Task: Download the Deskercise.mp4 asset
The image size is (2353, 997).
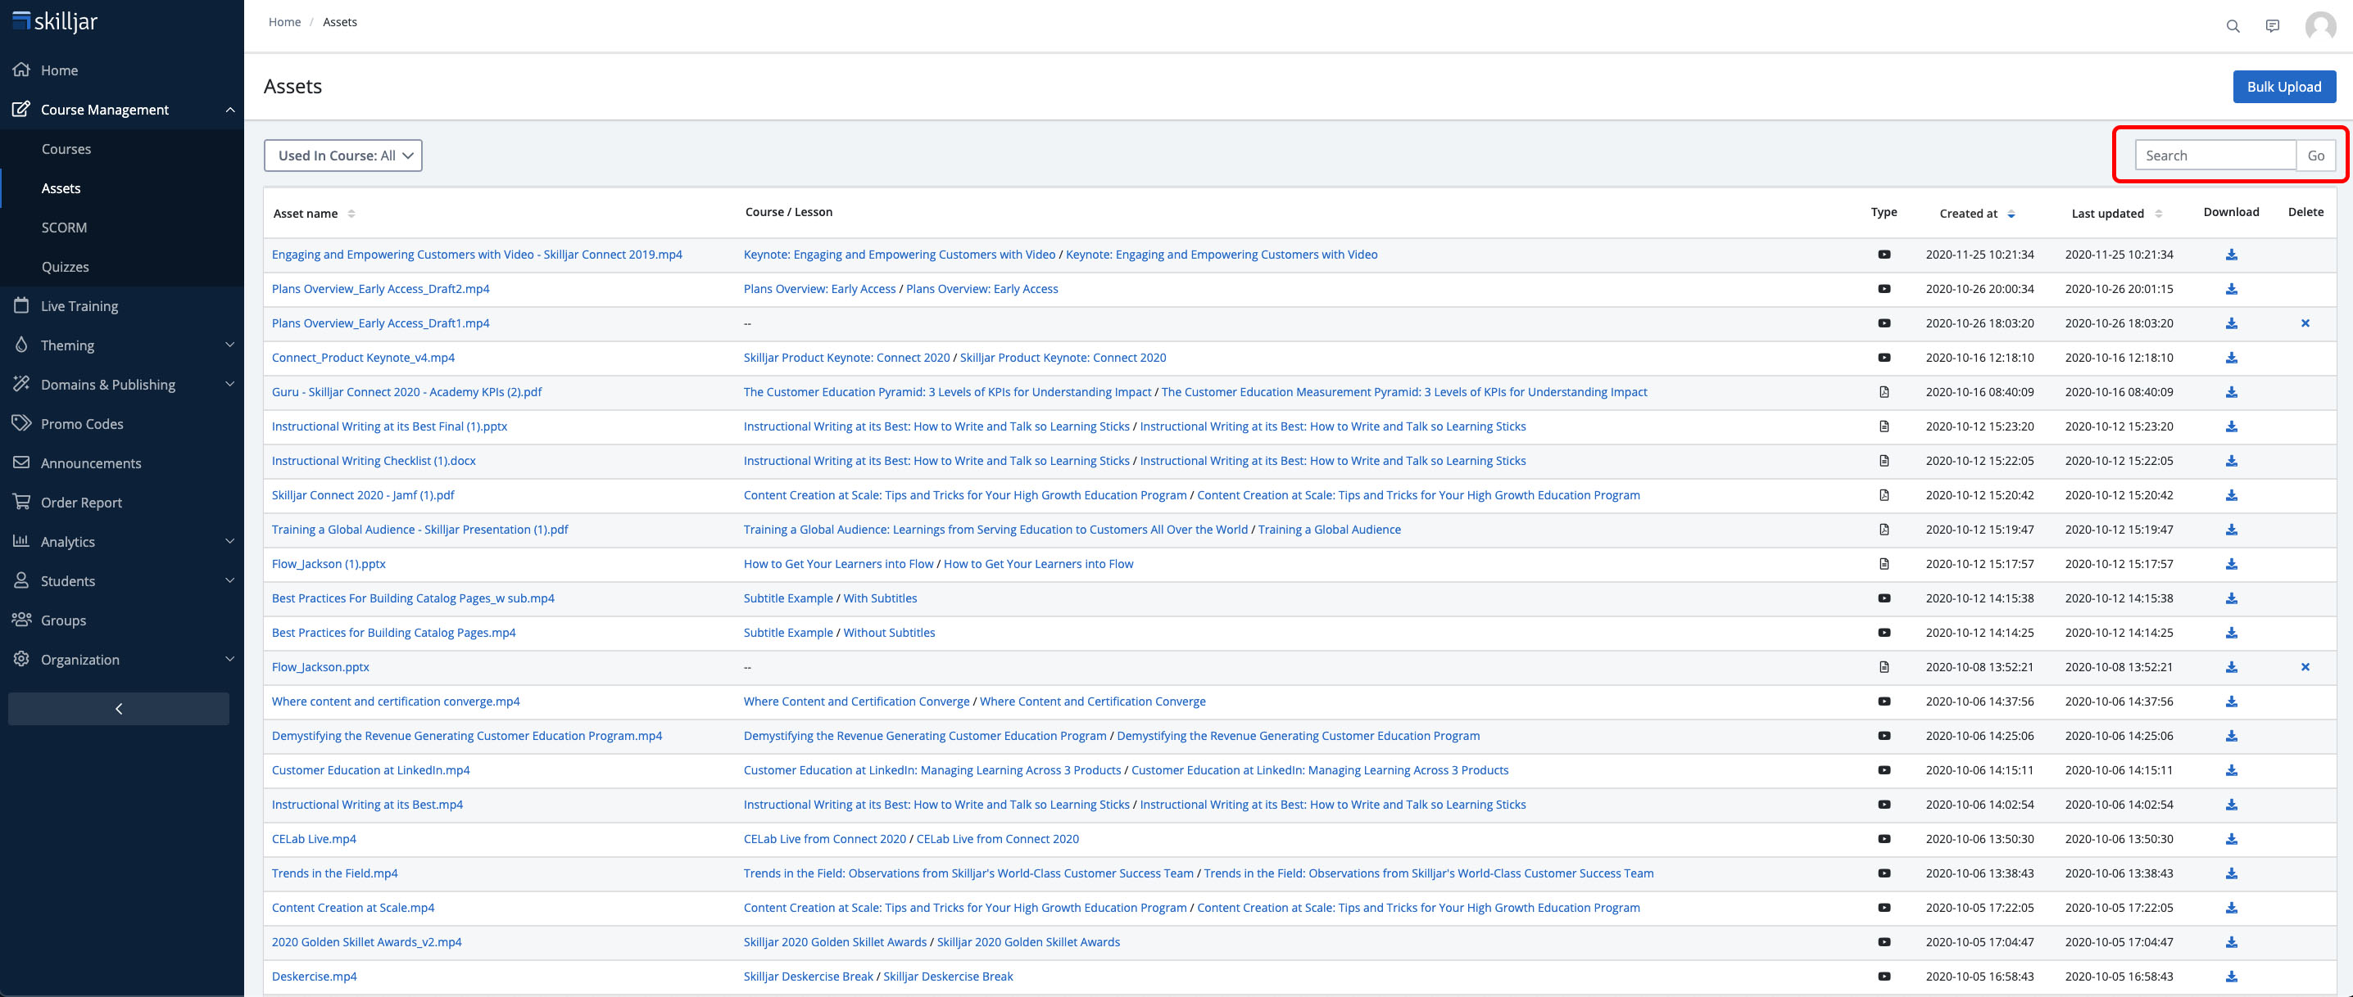Action: 2231,977
